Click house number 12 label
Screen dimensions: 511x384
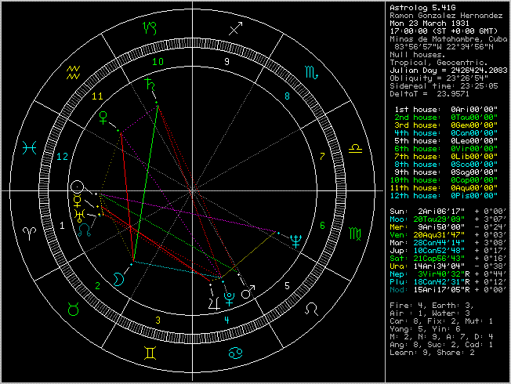click(62, 157)
